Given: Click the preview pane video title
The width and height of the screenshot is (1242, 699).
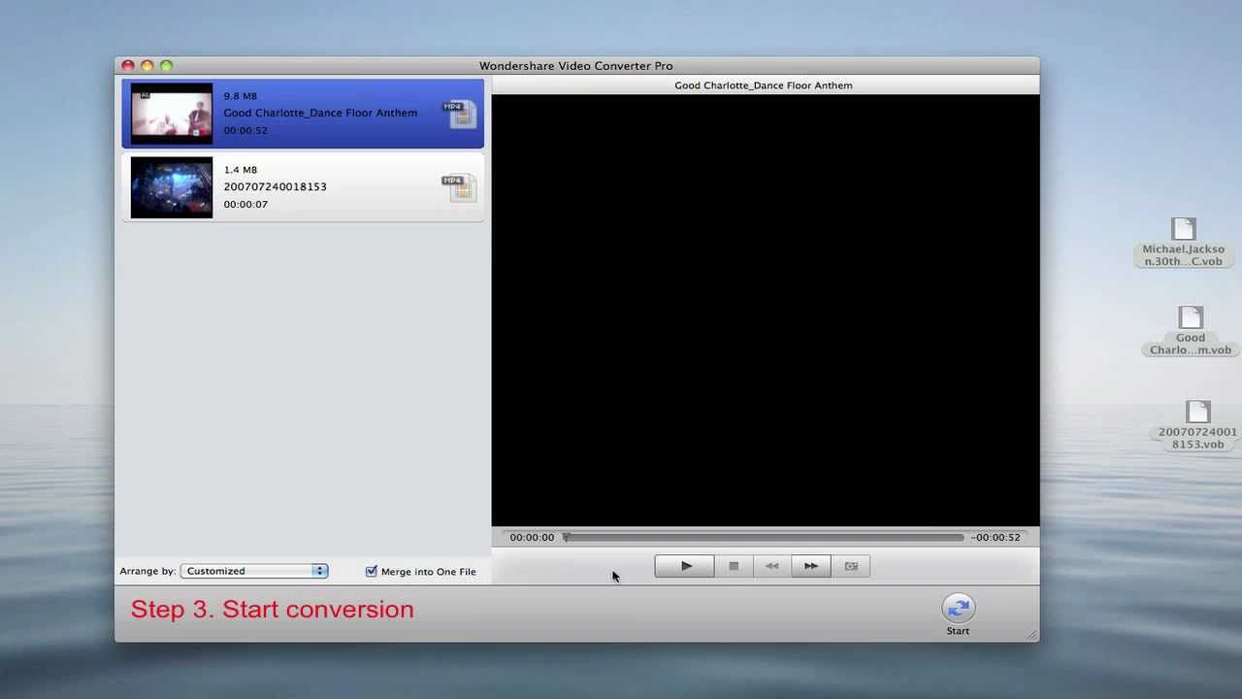Looking at the screenshot, I should coord(764,85).
